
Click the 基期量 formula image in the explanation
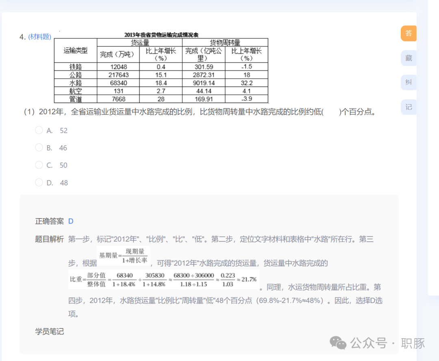tap(123, 256)
